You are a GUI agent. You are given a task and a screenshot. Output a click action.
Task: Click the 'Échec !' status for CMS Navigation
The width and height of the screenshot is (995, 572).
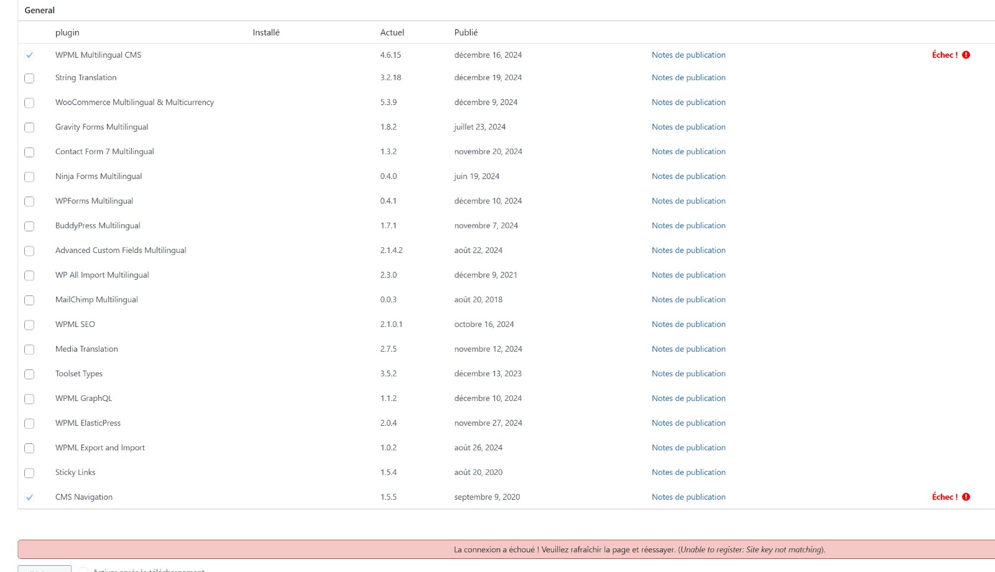pos(945,497)
